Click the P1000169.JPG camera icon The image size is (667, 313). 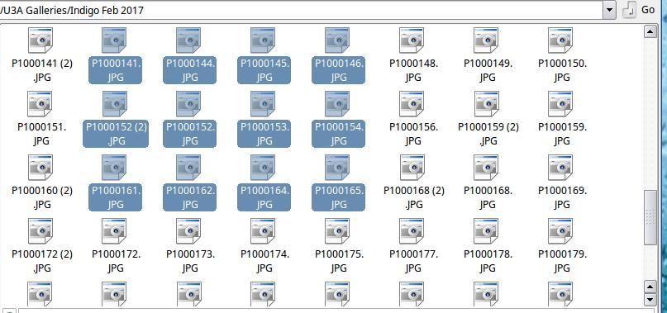[x=561, y=168]
